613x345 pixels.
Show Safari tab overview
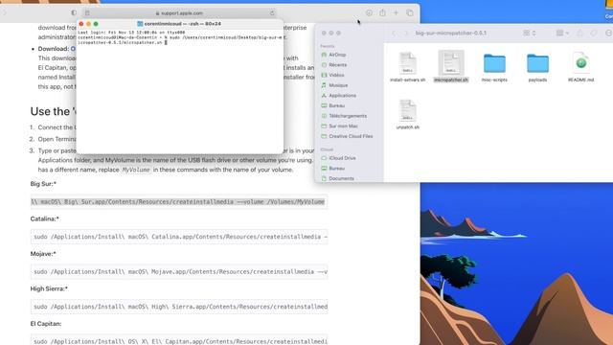[x=410, y=12]
